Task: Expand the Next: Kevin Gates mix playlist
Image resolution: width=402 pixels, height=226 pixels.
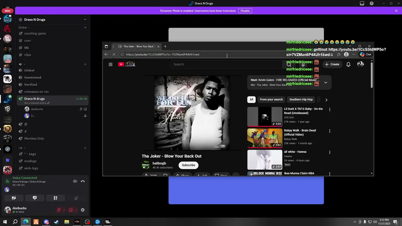Action: tap(326, 83)
